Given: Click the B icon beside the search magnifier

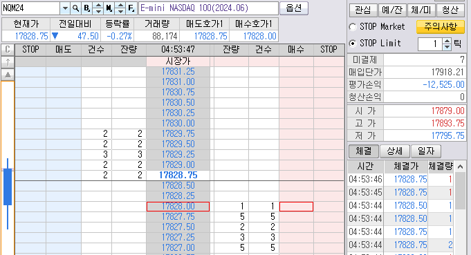Looking at the screenshot, I should click(x=87, y=8).
